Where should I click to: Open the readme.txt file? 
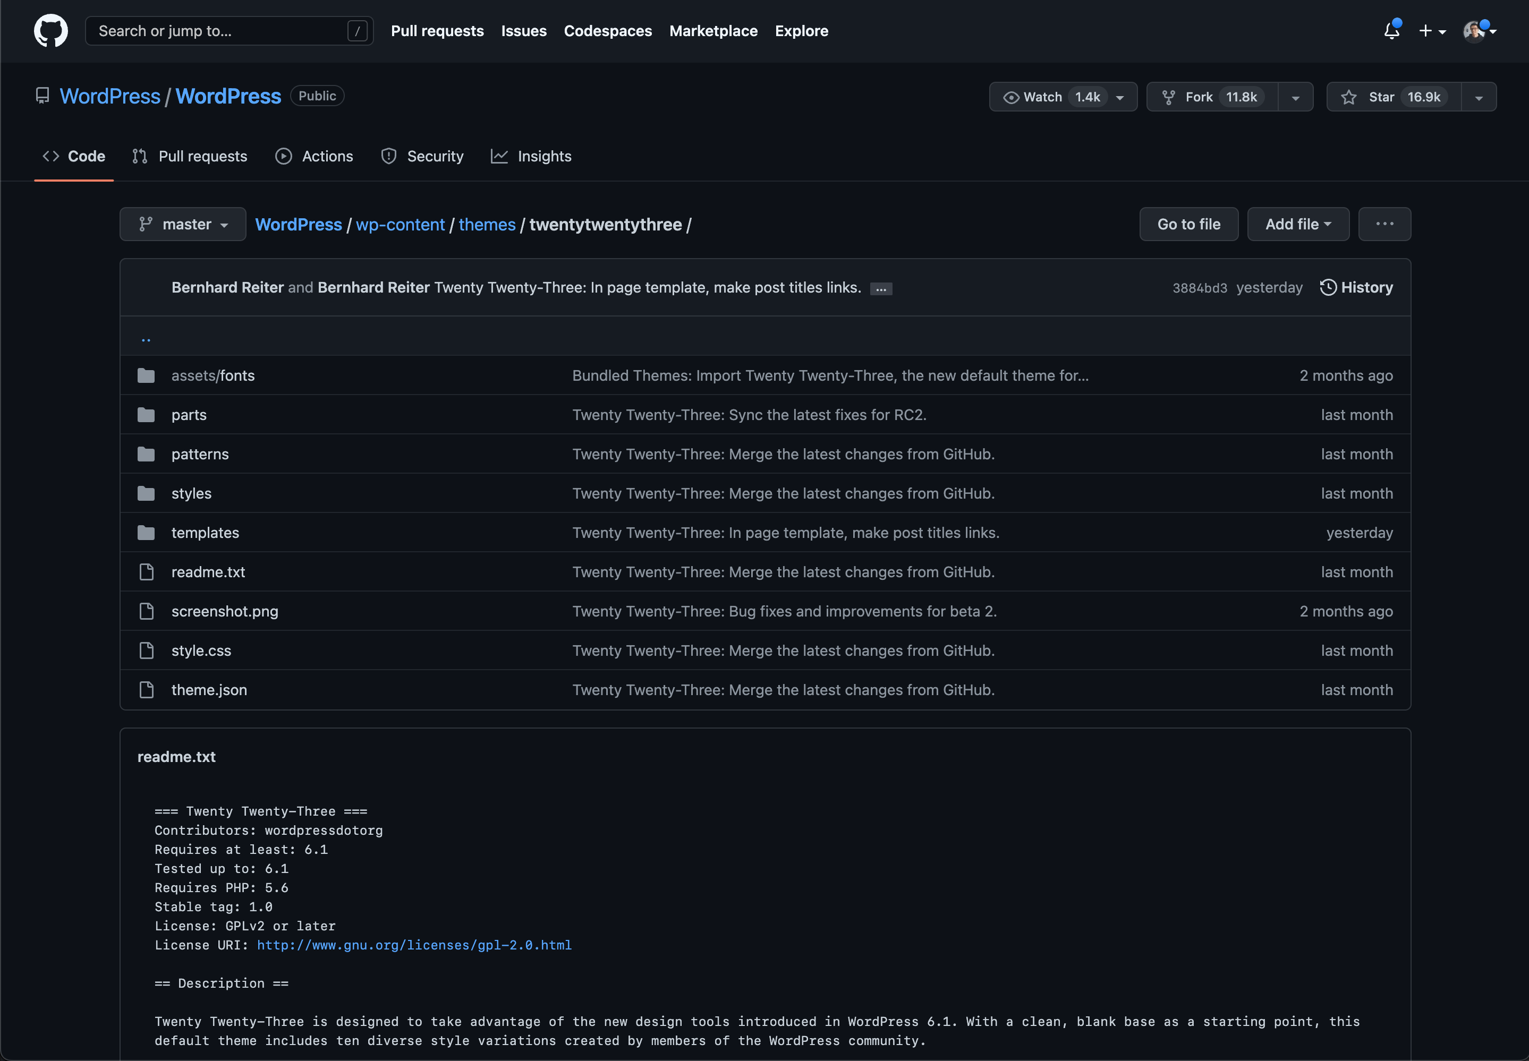coord(208,572)
